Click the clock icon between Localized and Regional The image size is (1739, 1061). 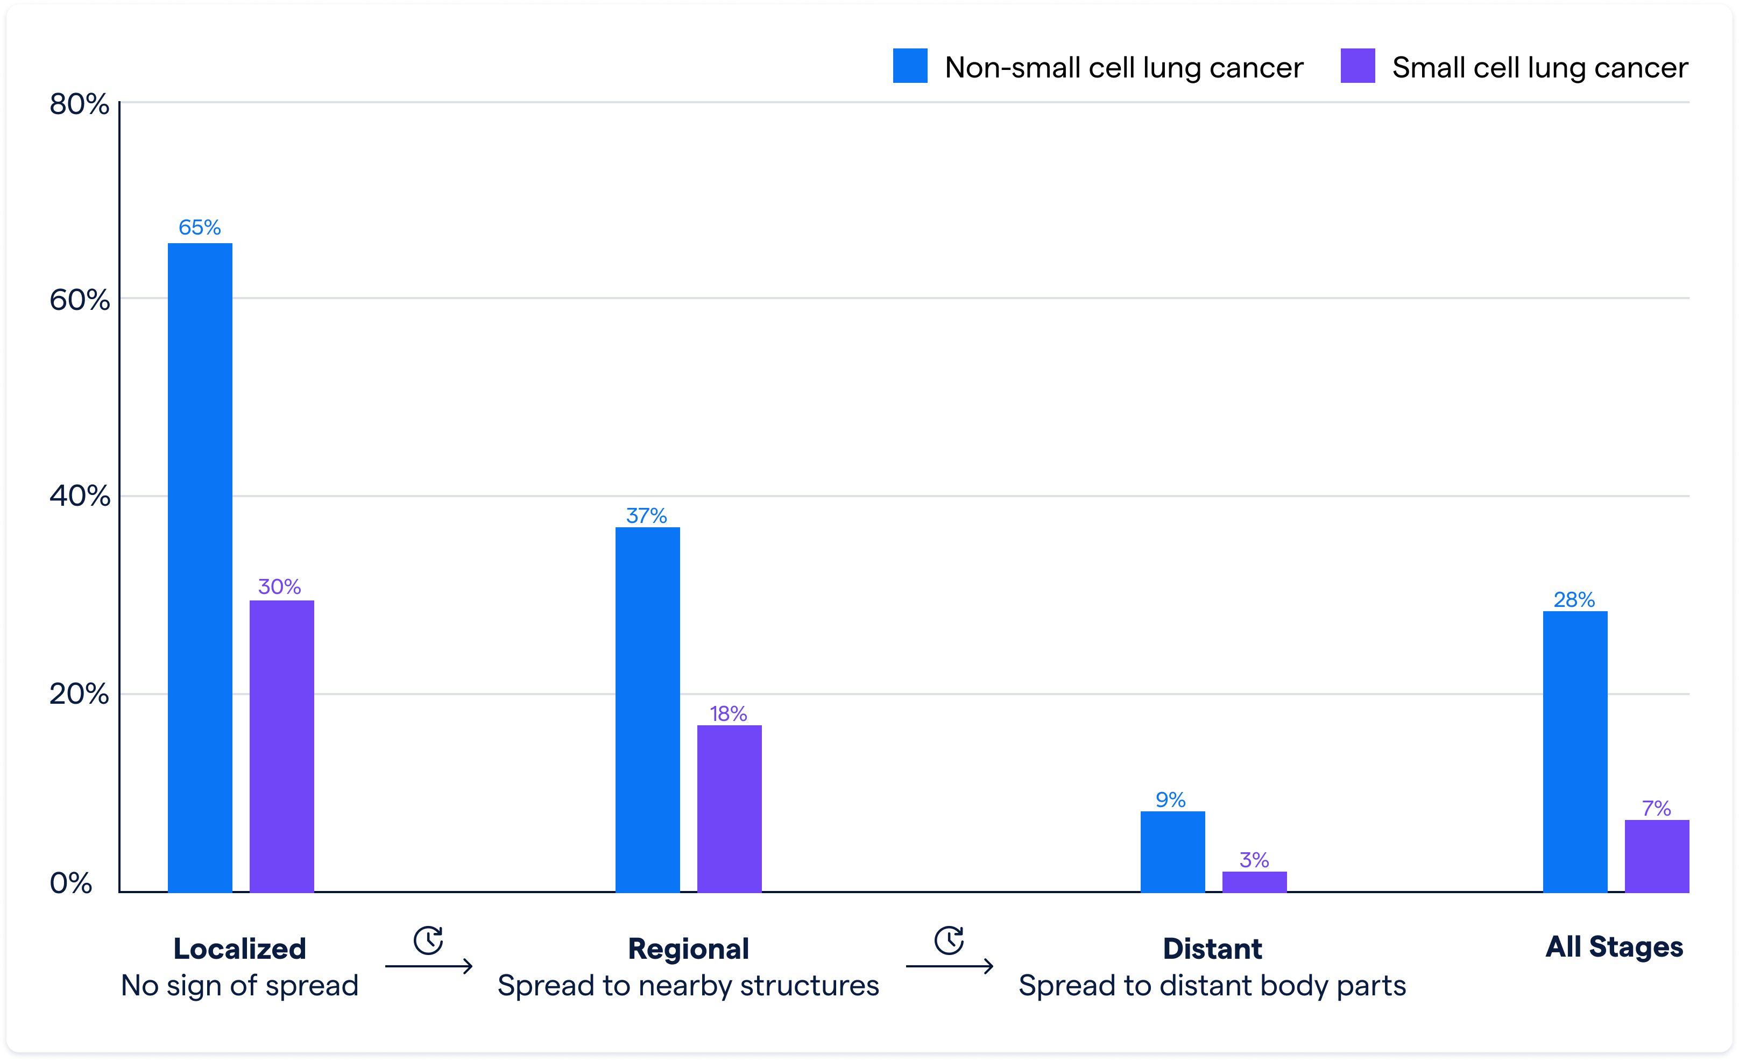(428, 940)
